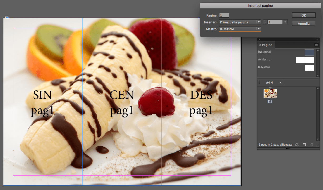Click the CEN pag1 text on the canvas
Image resolution: width=323 pixels, height=190 pixels.
point(122,103)
